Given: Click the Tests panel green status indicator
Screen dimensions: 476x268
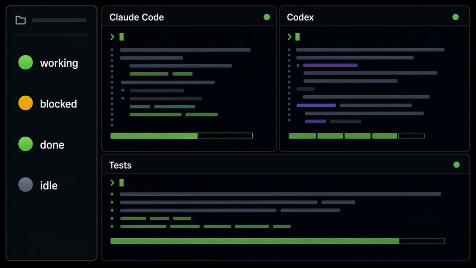Looking at the screenshot, I should click(456, 164).
